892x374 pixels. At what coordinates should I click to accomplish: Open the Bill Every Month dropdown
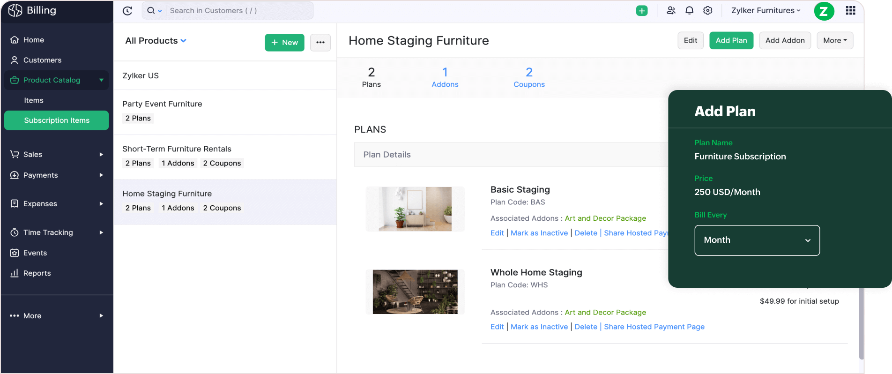tap(757, 240)
